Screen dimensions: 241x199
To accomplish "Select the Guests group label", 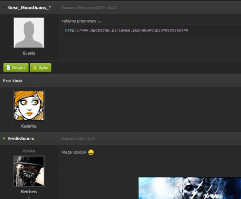I will 29,53.
